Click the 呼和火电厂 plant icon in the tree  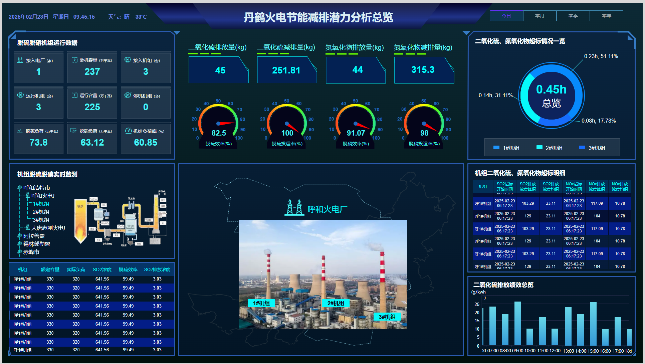point(28,195)
